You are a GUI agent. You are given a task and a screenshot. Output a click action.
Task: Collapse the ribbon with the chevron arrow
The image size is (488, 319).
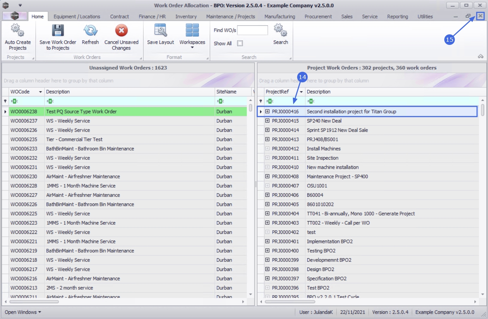481,57
